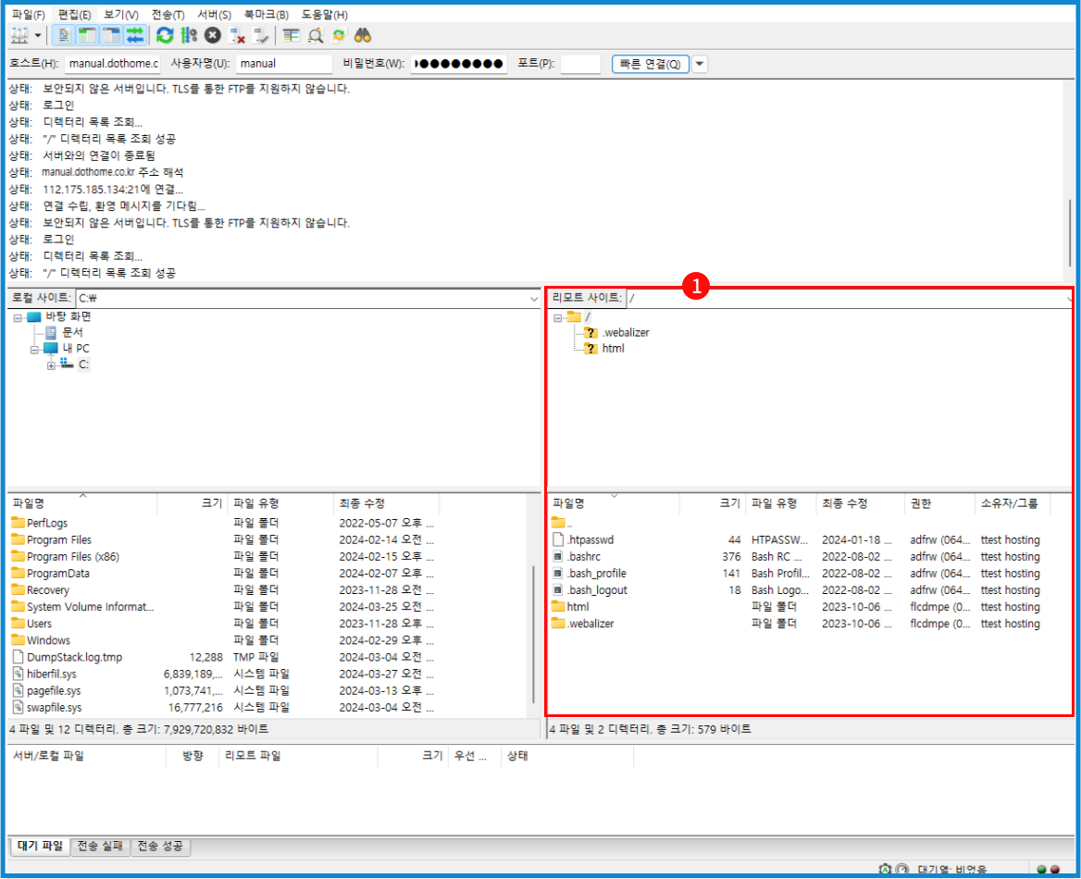Viewport: 1081px width, 879px height.
Task: Click the disconnect from server icon
Action: [237, 35]
